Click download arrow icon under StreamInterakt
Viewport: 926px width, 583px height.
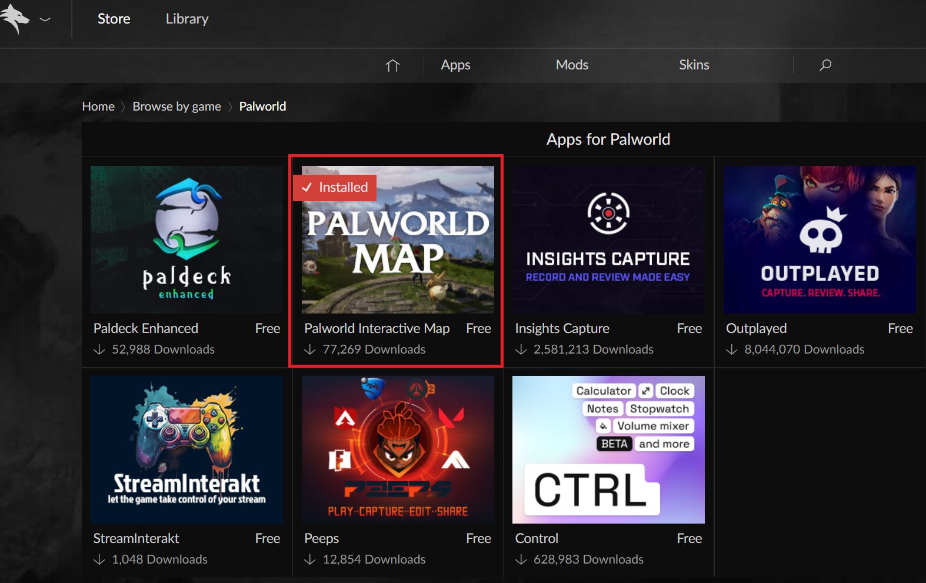[x=99, y=559]
